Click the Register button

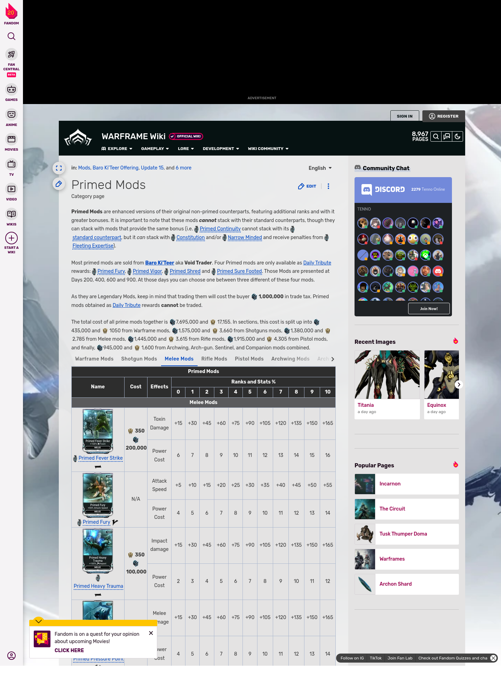pos(444,116)
